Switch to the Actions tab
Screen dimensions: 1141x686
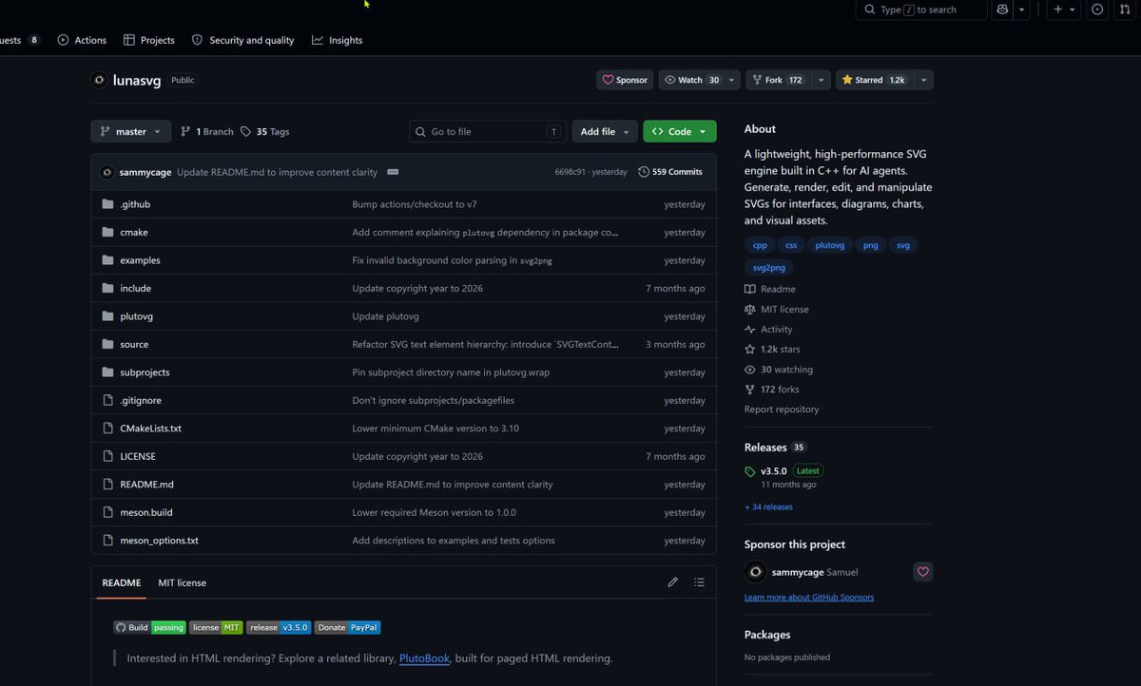82,40
